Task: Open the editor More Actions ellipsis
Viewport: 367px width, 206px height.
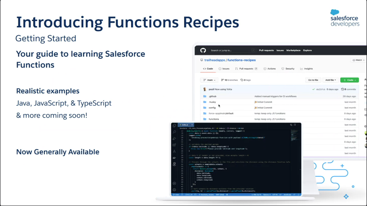Action: tap(298, 125)
